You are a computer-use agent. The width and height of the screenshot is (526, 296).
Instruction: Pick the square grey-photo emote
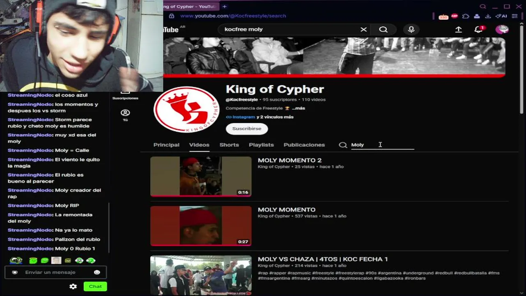click(56, 260)
